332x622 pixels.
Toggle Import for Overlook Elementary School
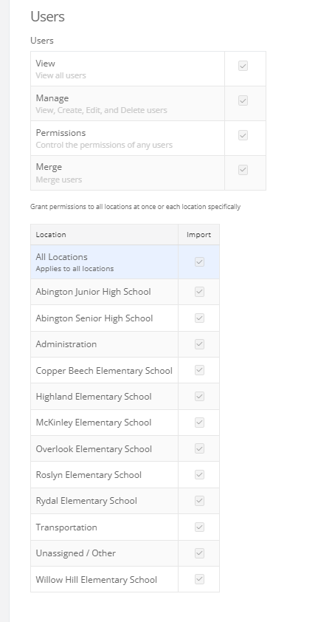click(199, 448)
